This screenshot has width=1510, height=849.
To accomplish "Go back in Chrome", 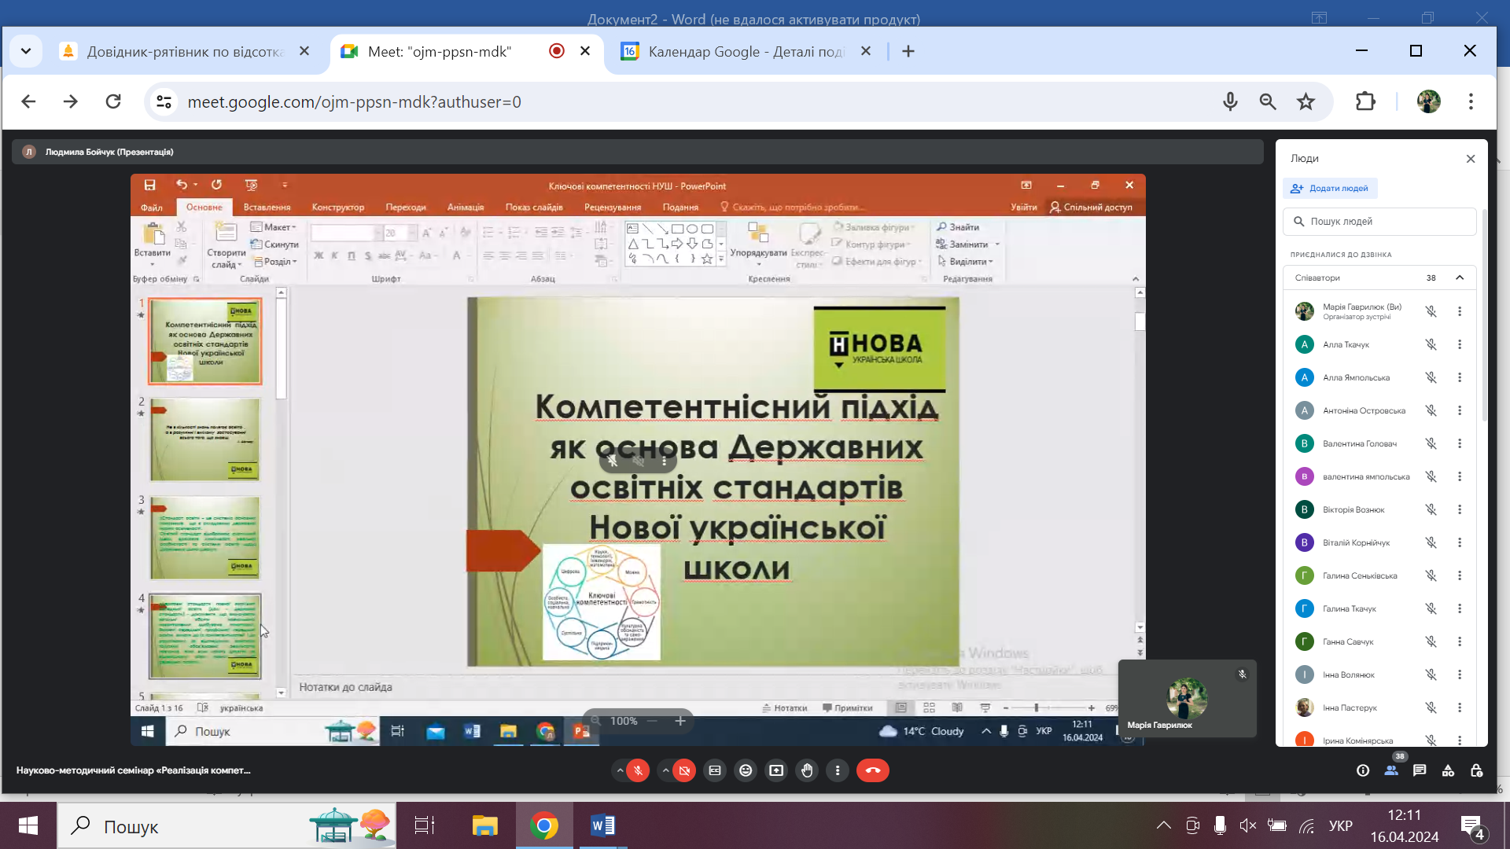I will pyautogui.click(x=28, y=101).
